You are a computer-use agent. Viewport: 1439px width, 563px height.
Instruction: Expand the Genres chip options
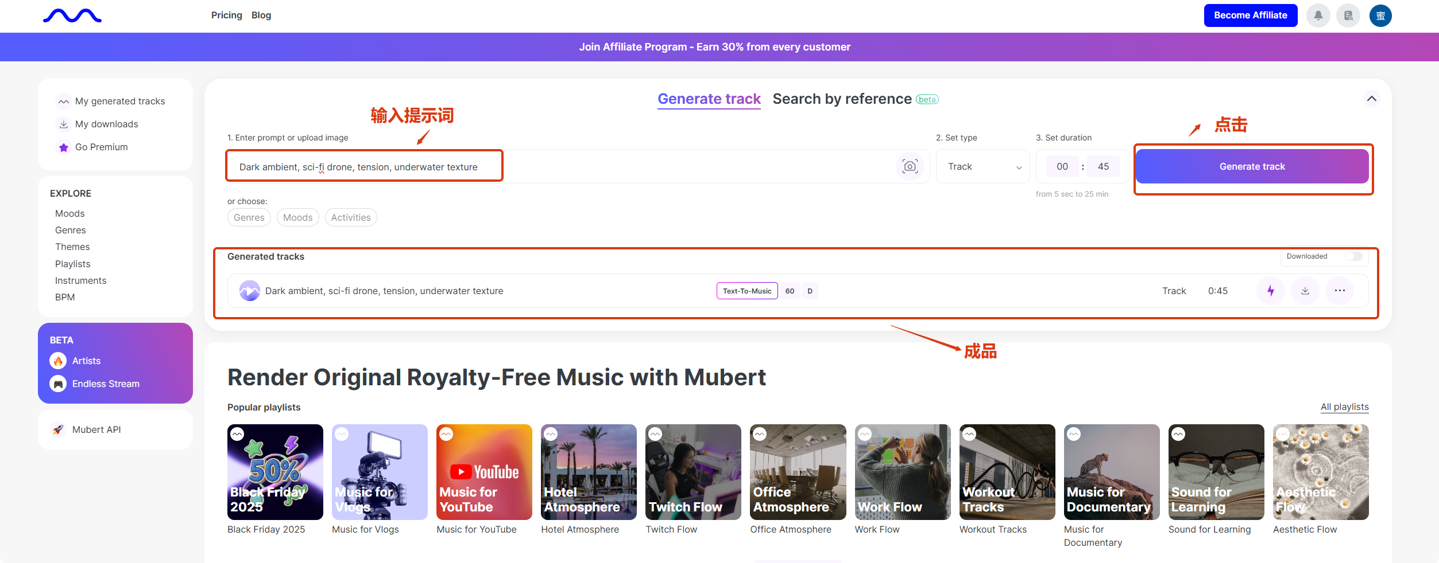pos(249,217)
